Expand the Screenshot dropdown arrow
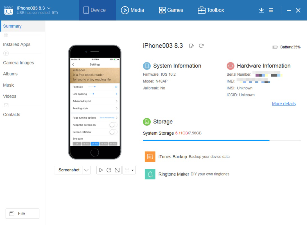 click(x=86, y=170)
